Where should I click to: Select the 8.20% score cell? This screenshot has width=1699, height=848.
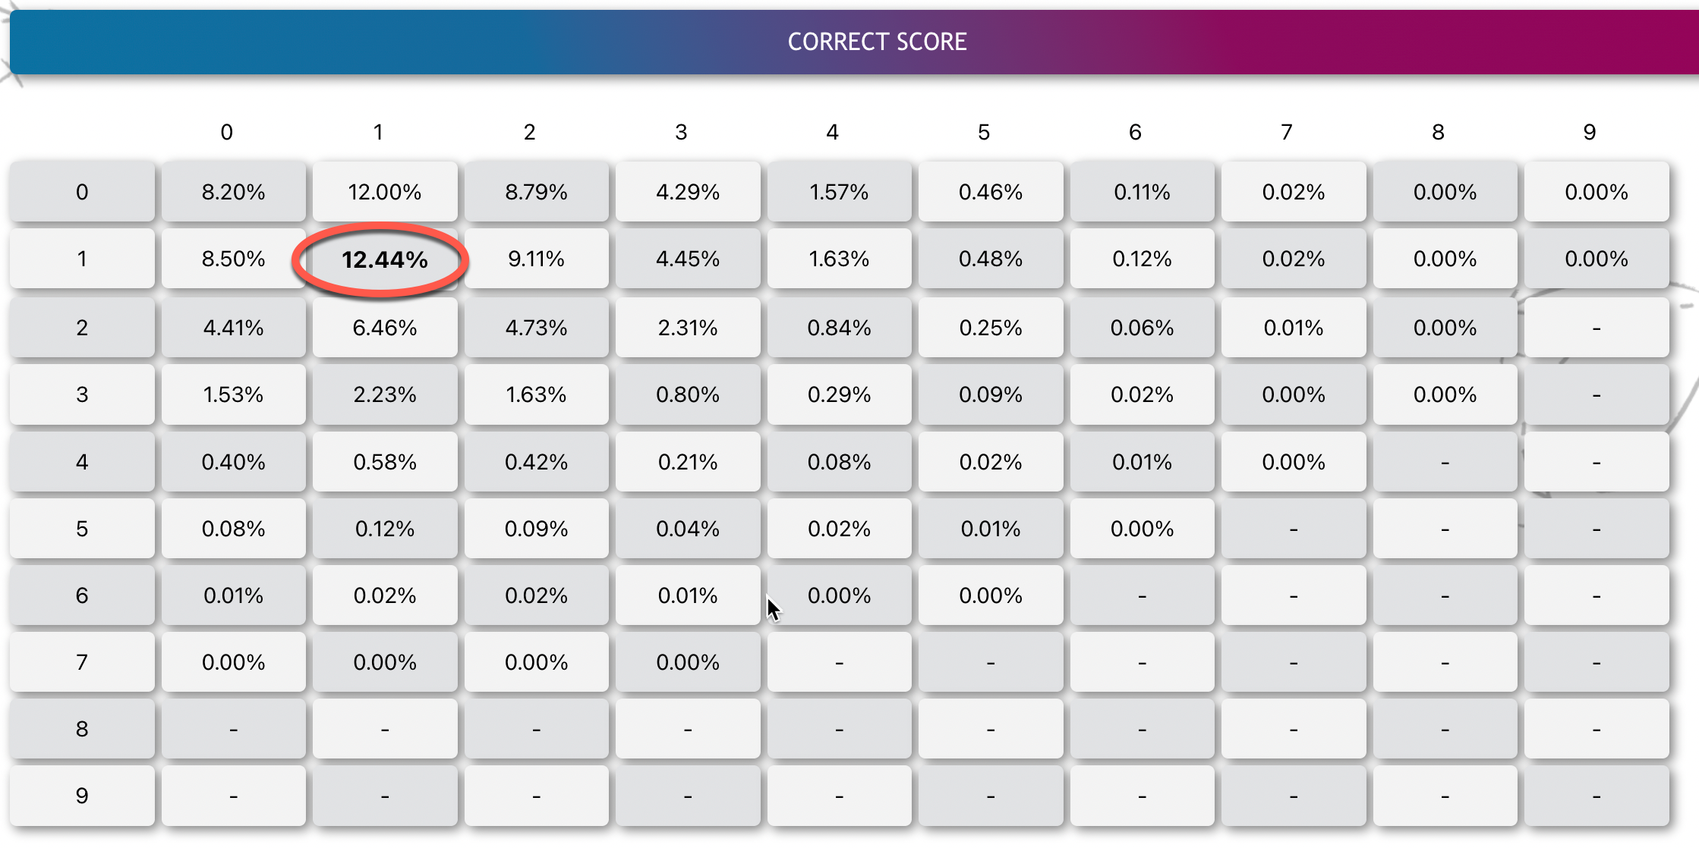[234, 192]
